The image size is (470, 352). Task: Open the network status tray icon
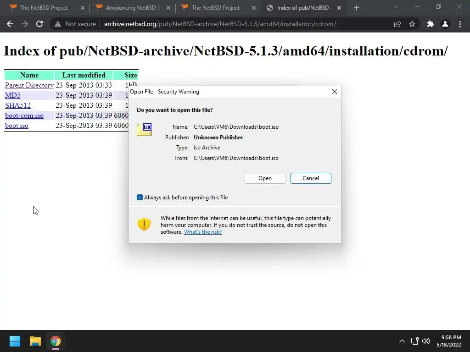(415, 341)
